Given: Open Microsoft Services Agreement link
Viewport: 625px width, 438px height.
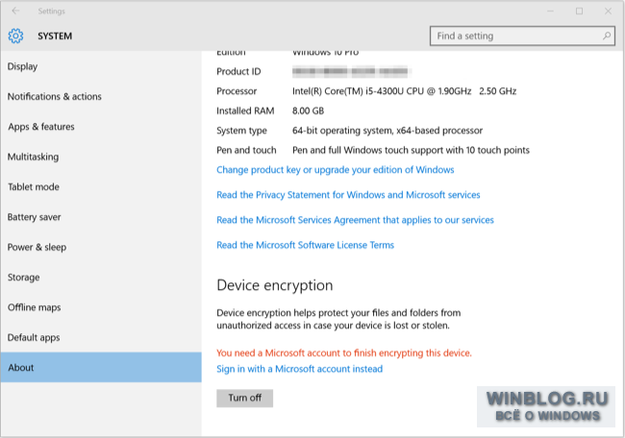Looking at the screenshot, I should click(355, 220).
